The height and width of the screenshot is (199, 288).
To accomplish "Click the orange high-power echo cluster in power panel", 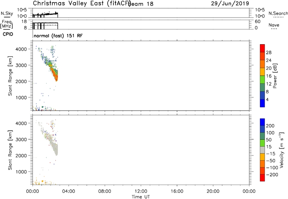I will click(x=55, y=74).
